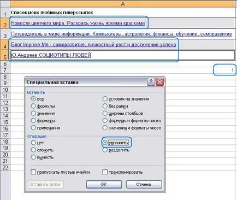Set operation to "вычесть"
Image resolution: width=237 pixels, height=200 pixels.
point(33,157)
